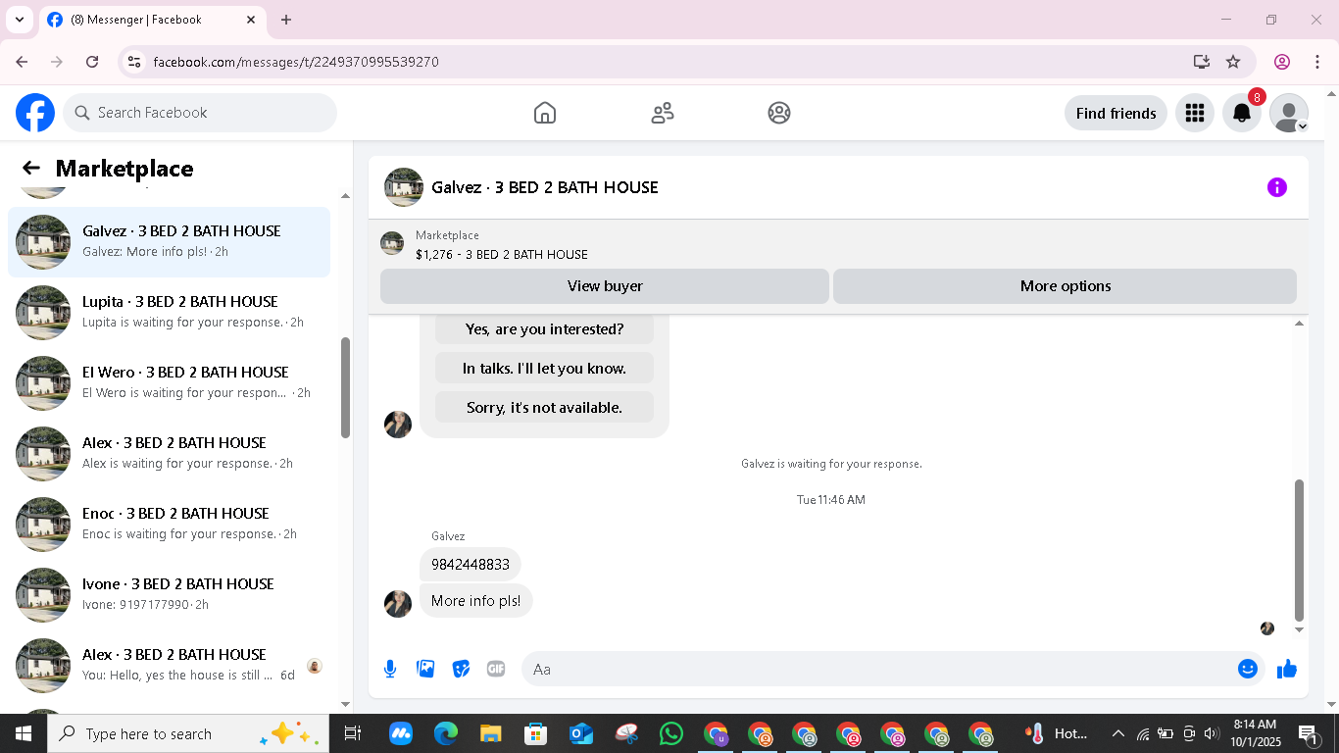This screenshot has height=753, width=1339.
Task: Open Microsoft Edge from the taskbar
Action: point(446,733)
